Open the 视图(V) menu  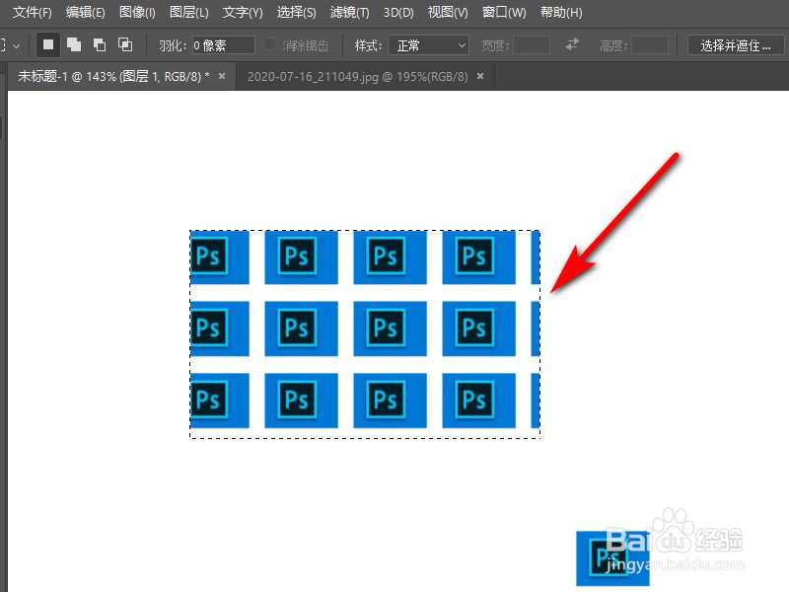(x=448, y=12)
